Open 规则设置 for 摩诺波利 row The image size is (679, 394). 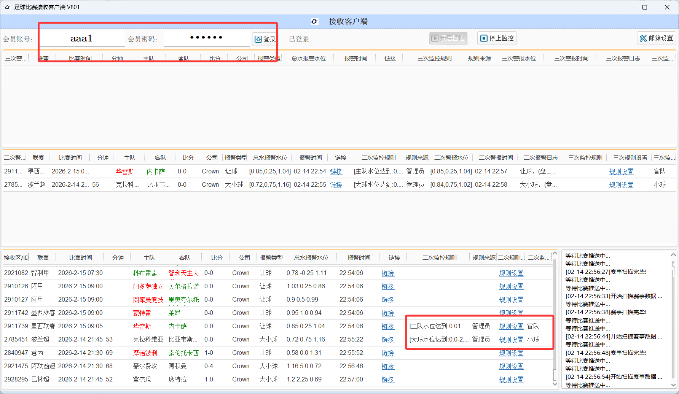511,353
